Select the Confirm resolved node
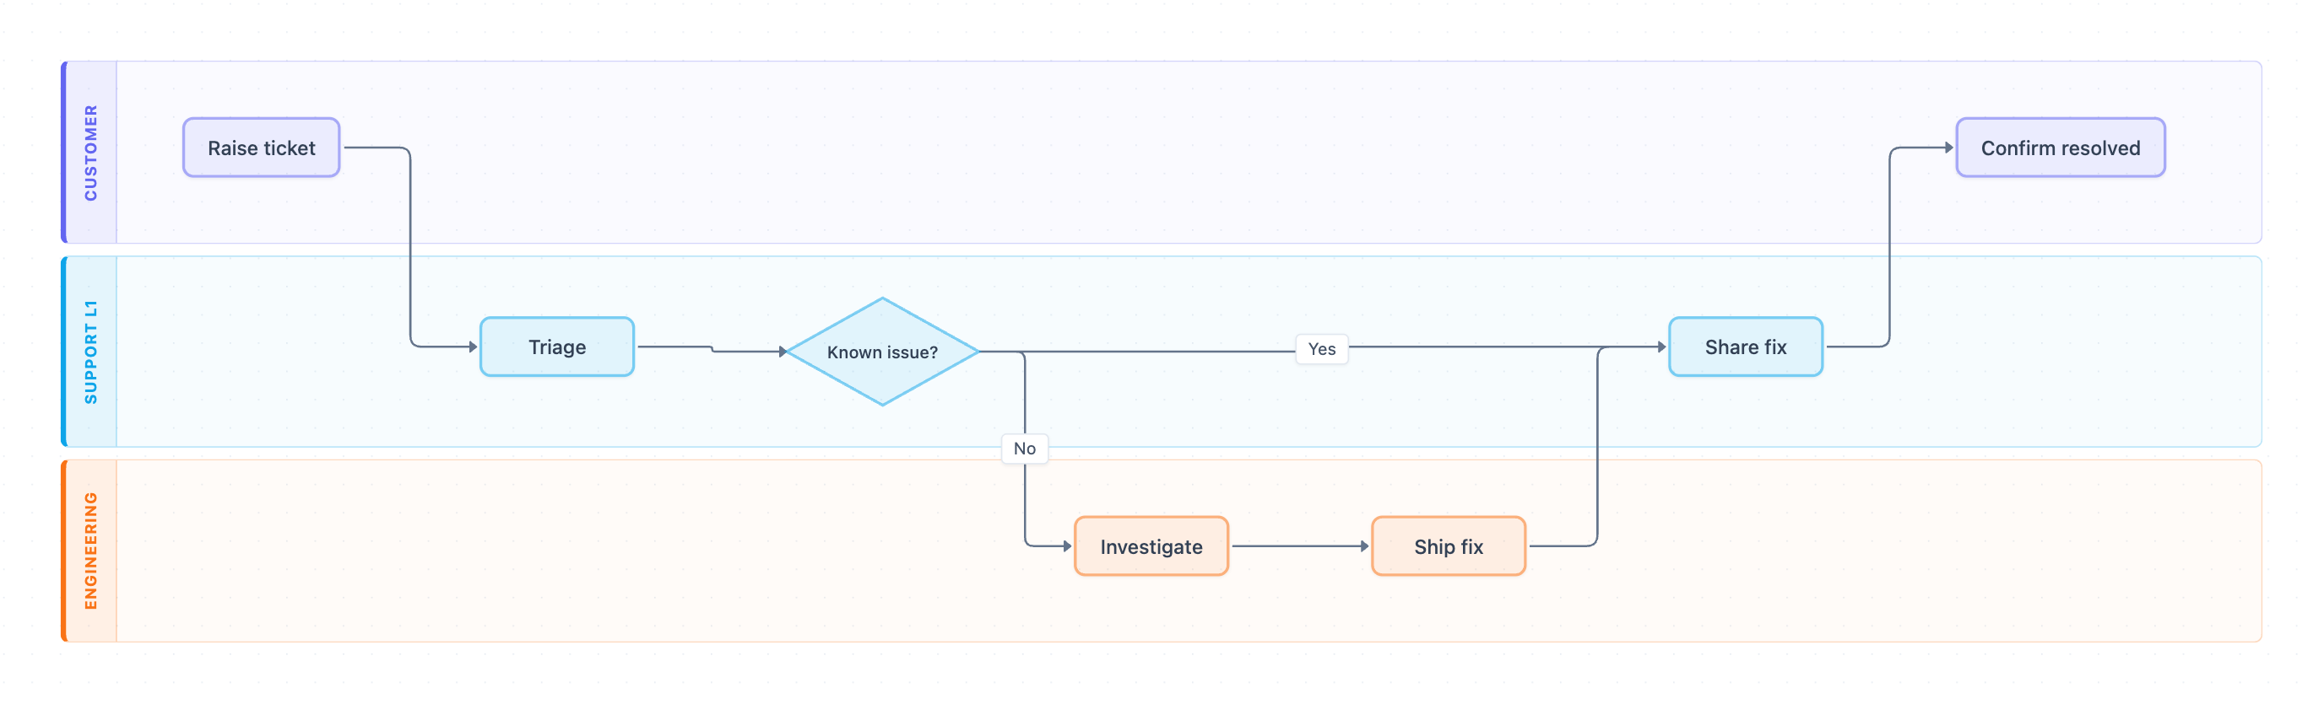The height and width of the screenshot is (704, 2324). pos(2061,148)
